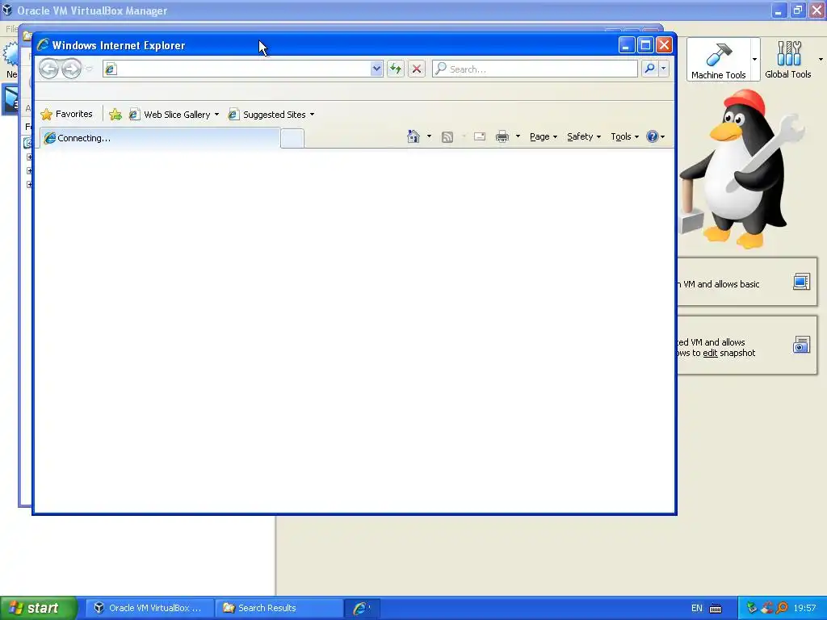Click Add to Favorites Bar star icon
The width and height of the screenshot is (827, 620).
click(115, 115)
